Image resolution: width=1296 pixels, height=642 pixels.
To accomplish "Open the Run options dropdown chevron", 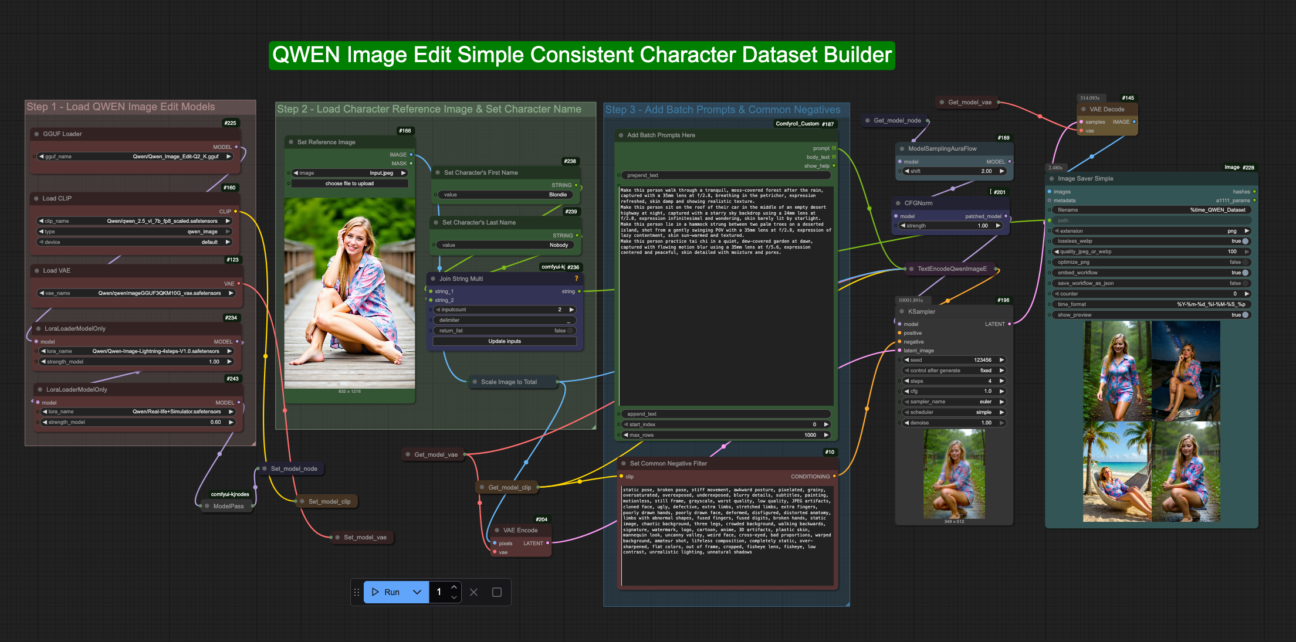I will pyautogui.click(x=417, y=592).
